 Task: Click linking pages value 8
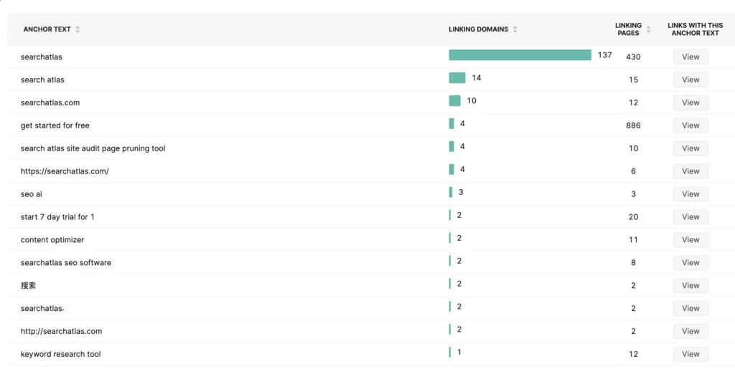(x=633, y=263)
